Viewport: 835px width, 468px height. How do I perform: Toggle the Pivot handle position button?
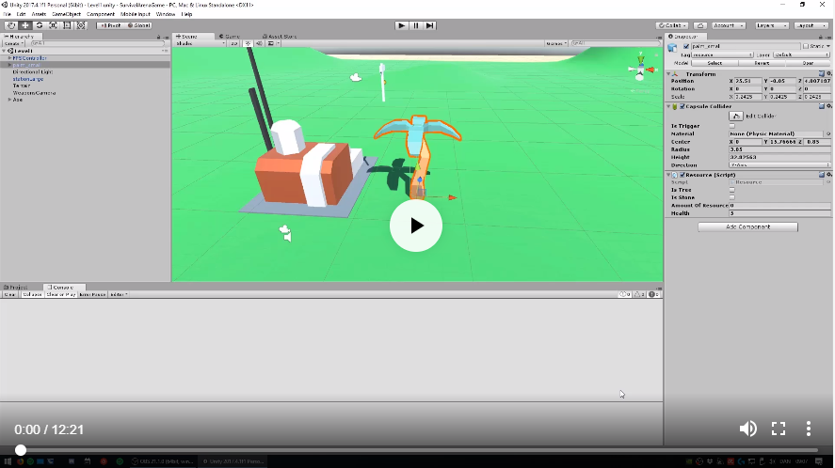[x=110, y=25]
